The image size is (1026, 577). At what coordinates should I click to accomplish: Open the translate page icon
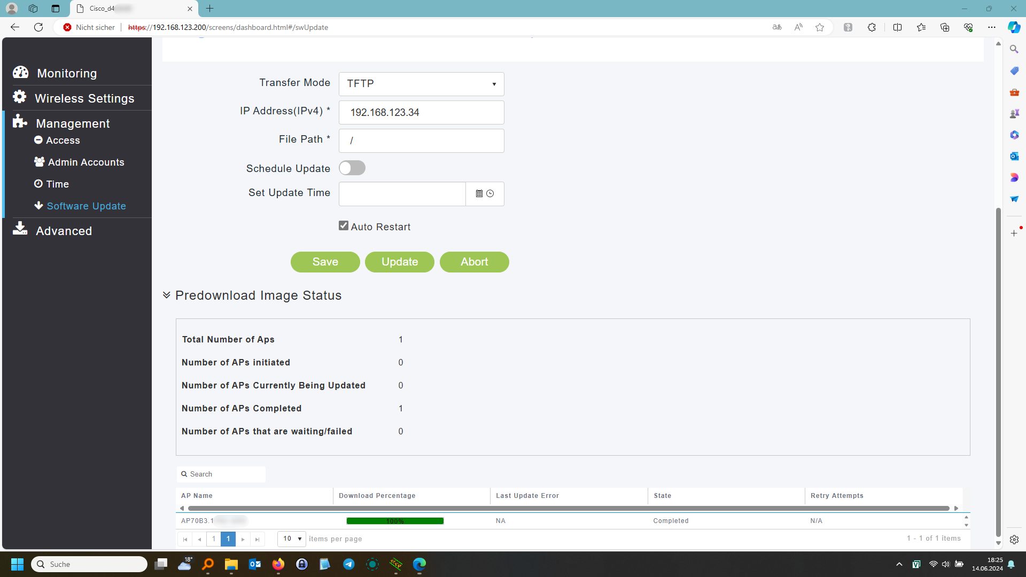point(777,27)
